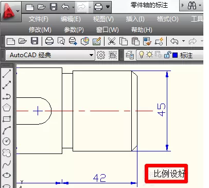
Task: Toggle layer viewport freeze icon
Action: (x=158, y=55)
